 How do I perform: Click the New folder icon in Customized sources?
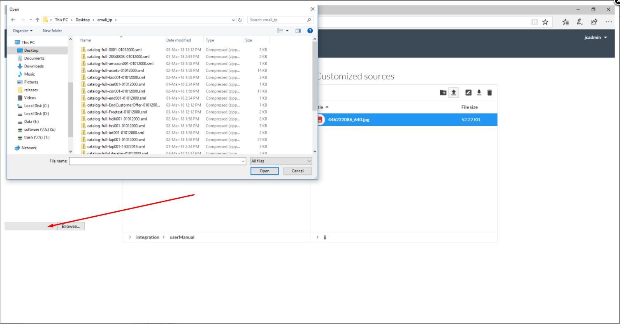(x=443, y=93)
